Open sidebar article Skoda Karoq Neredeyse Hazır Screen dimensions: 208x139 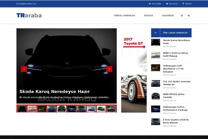(176, 42)
